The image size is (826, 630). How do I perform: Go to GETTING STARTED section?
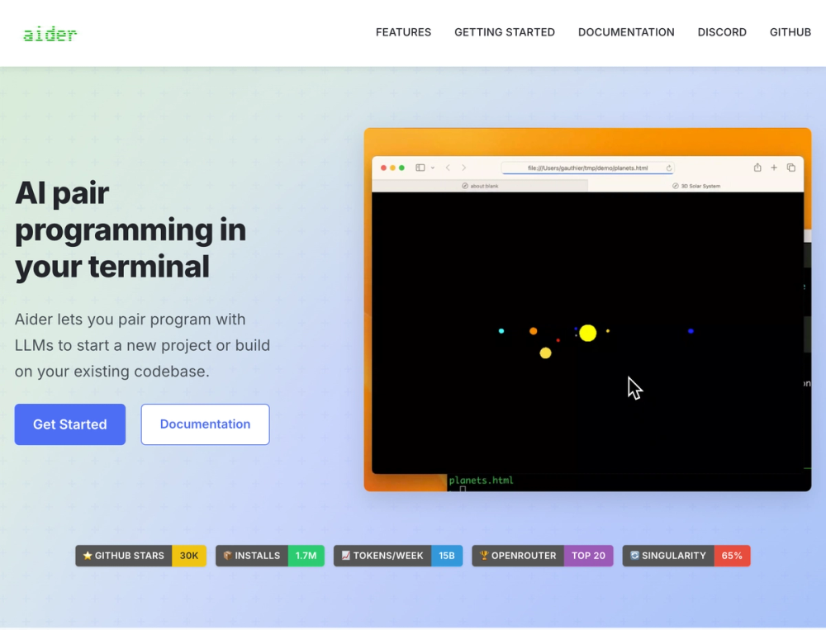(x=504, y=32)
